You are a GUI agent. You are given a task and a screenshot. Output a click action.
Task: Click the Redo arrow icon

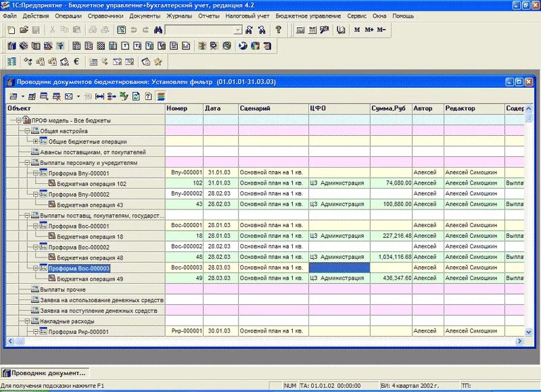click(145, 30)
